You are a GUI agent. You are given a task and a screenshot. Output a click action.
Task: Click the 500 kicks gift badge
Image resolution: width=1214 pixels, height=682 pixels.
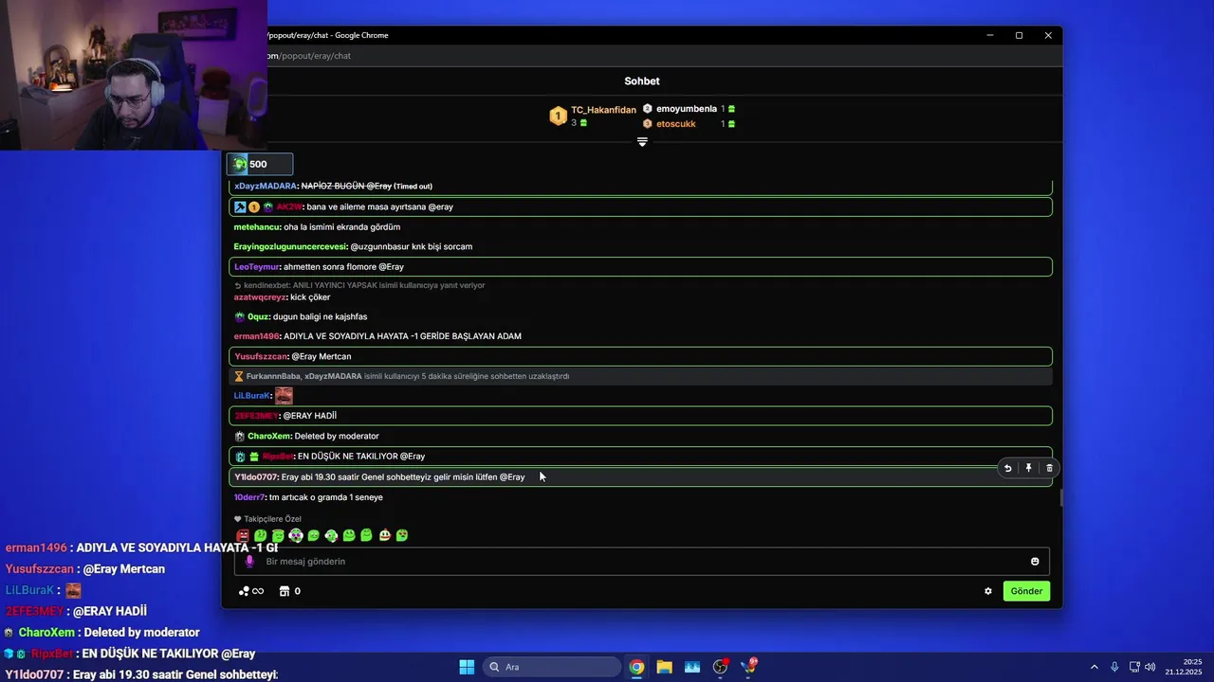click(260, 164)
